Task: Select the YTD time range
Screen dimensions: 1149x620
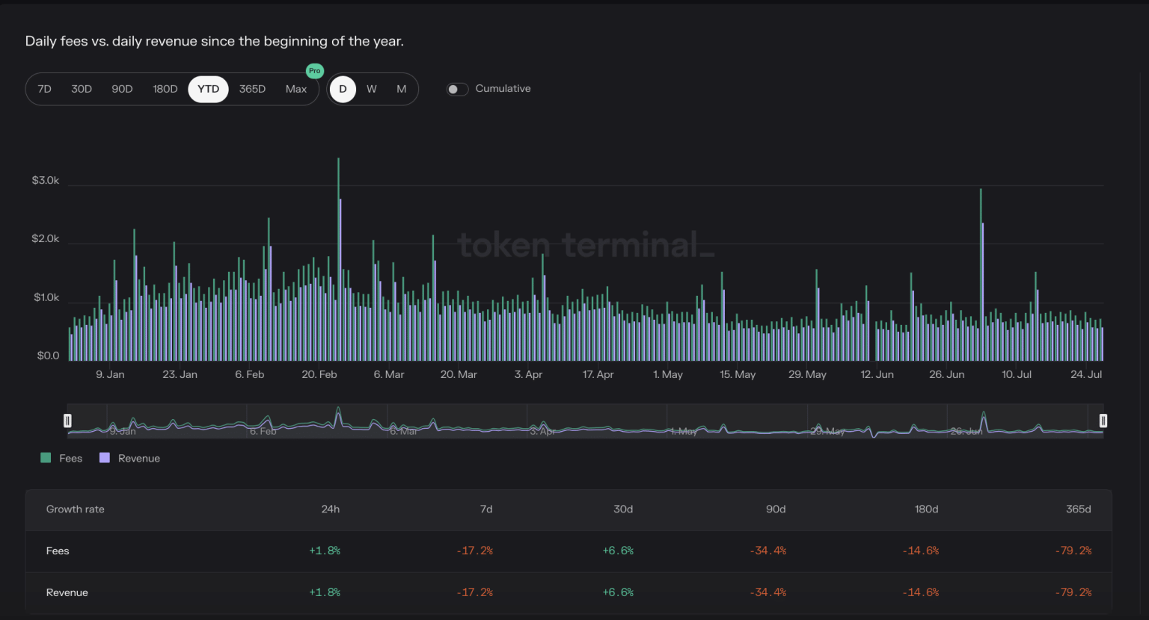Action: tap(207, 89)
